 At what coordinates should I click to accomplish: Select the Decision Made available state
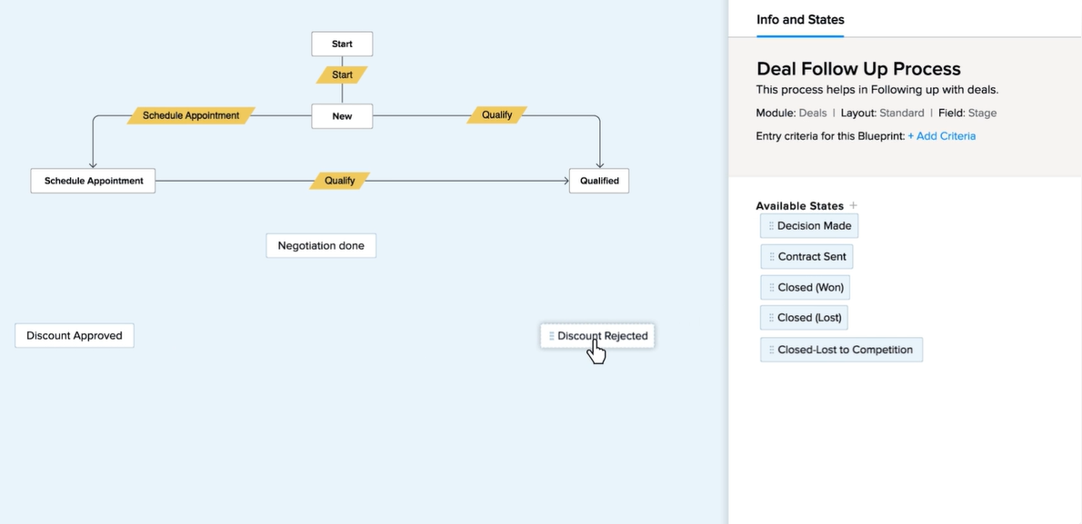(x=809, y=225)
